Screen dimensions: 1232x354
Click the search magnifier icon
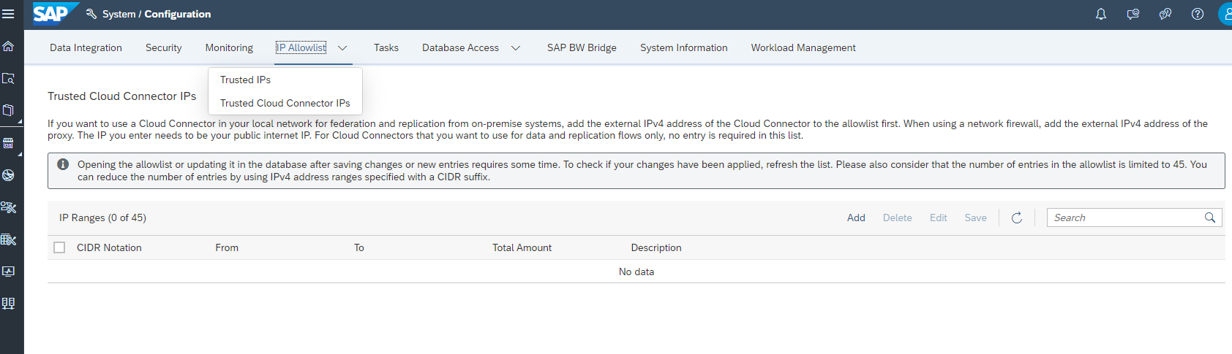coord(1210,218)
